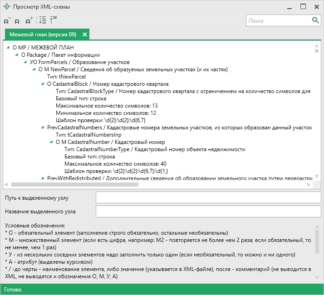Screen dimensions: 324x295
Task: Collapse the CadastralBlock node arrow
Action: point(43,84)
